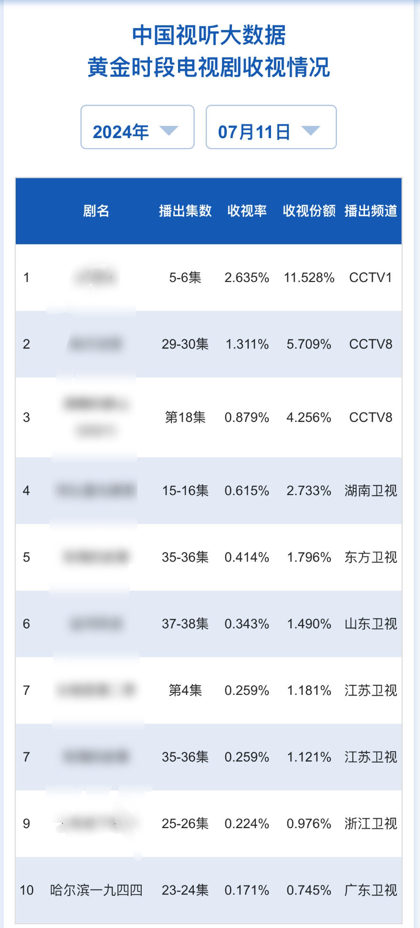The image size is (420, 928).
Task: Select the 湖南卫视 row
Action: click(x=209, y=491)
